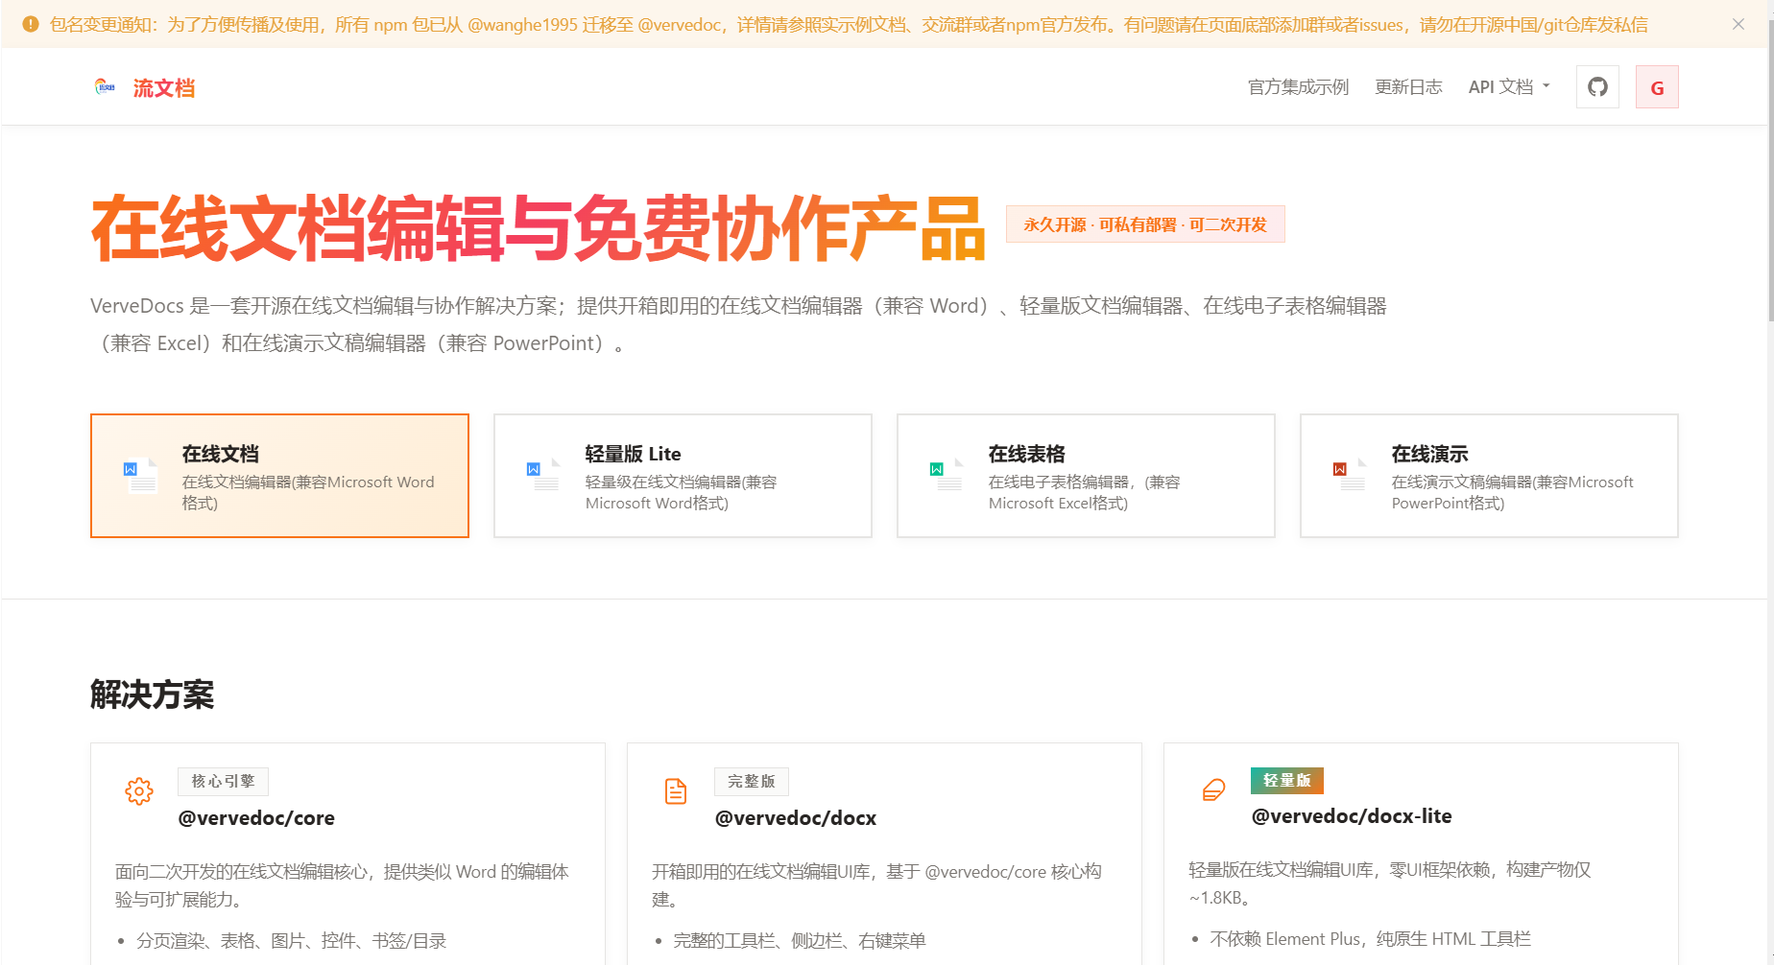Dismiss the package rename notice banner

(x=1738, y=24)
